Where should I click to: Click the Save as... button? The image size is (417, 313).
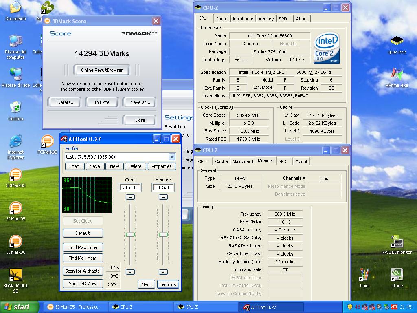click(x=140, y=102)
